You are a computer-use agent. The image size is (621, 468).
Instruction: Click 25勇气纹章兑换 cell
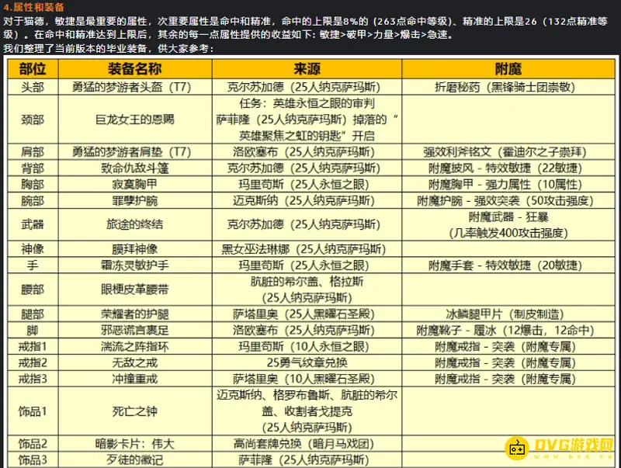307,362
